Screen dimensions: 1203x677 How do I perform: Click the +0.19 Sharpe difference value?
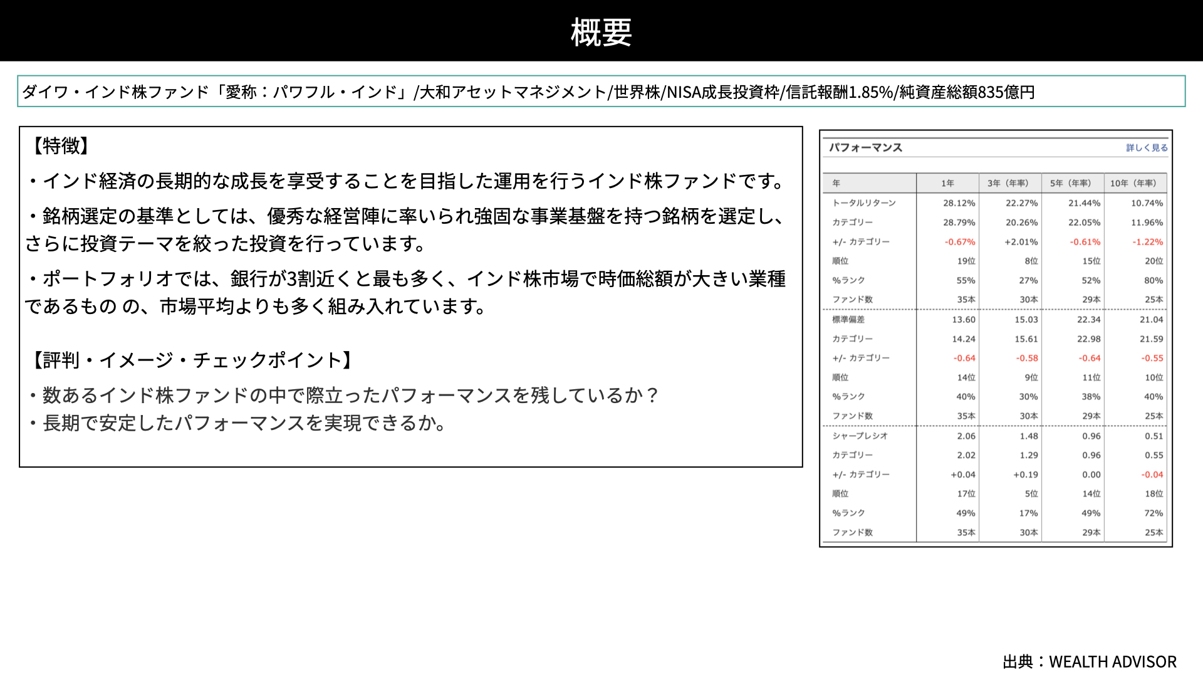(1026, 475)
